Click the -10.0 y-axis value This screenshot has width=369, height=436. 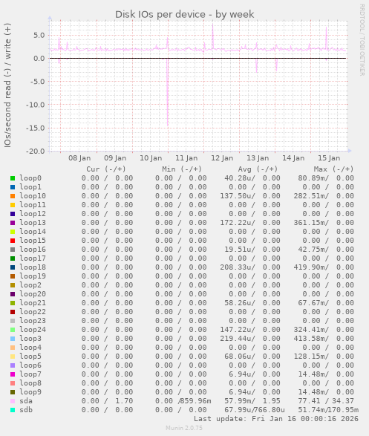pos(36,105)
